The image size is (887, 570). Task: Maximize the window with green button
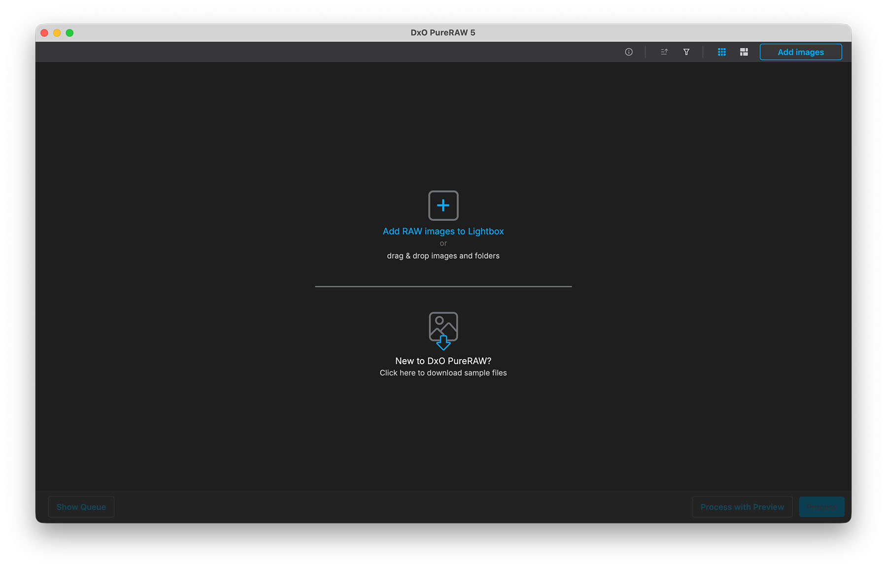70,33
